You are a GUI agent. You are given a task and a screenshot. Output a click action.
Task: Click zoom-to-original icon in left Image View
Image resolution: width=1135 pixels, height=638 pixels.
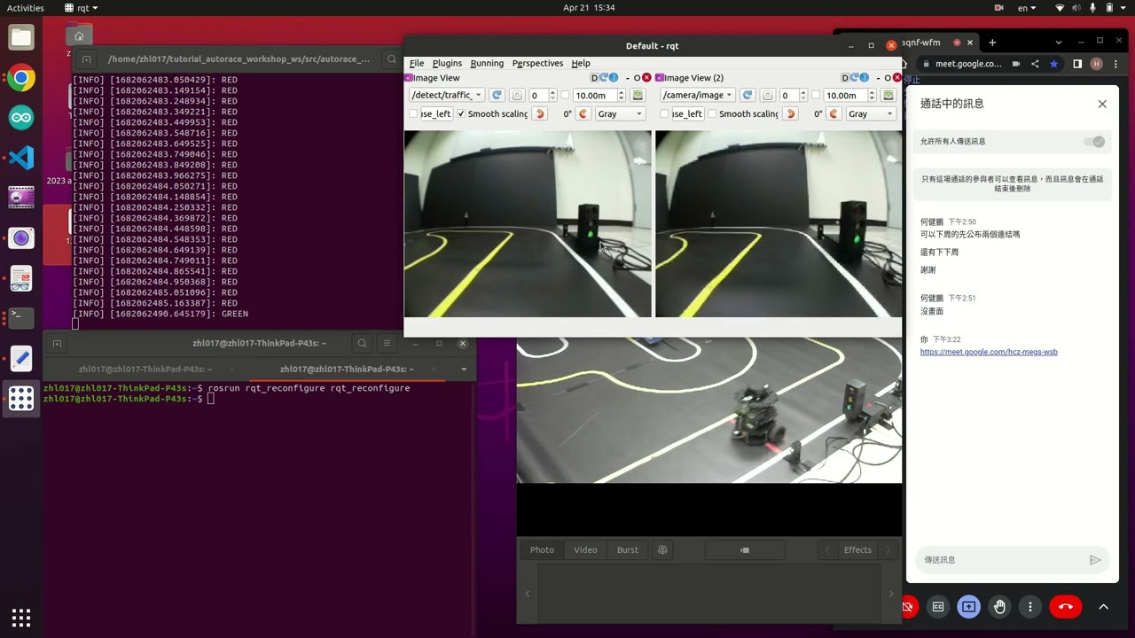click(517, 95)
